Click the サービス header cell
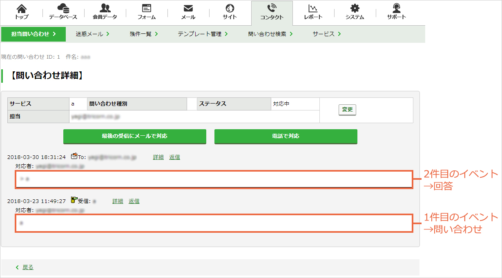The image size is (502, 278). (x=38, y=104)
